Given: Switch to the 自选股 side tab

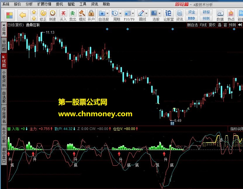Looking at the screenshot, I should tap(4, 97).
